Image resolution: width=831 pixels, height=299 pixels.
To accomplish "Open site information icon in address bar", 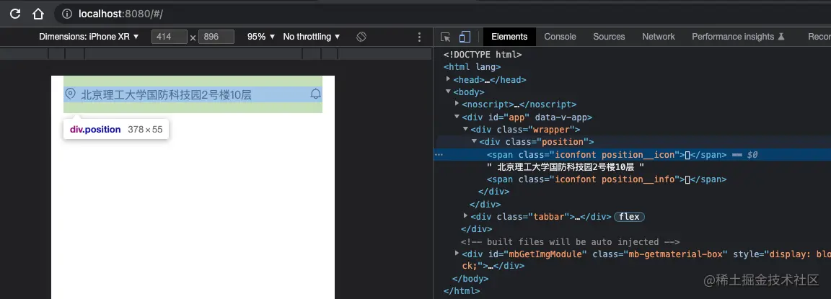I will click(67, 14).
